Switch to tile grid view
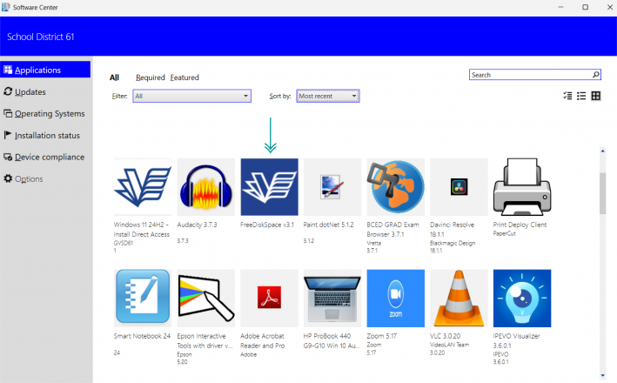617x383 pixels. [596, 96]
